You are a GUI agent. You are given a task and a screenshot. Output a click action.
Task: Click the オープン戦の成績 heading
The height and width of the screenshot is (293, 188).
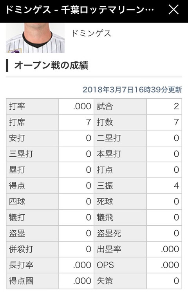tap(51, 65)
